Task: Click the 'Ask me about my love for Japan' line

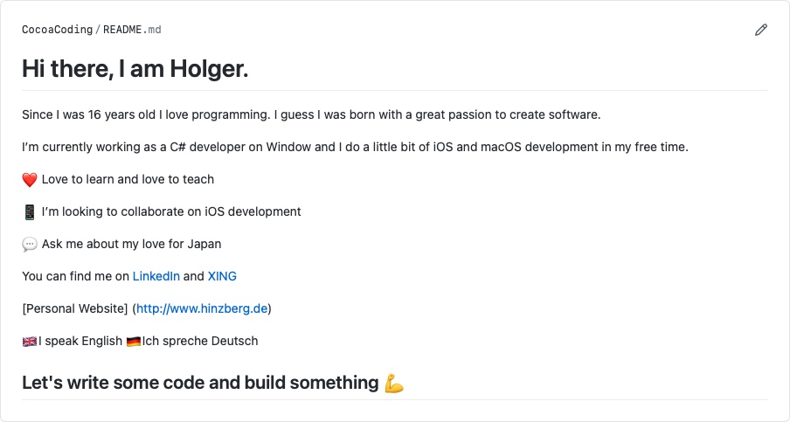Action: click(x=131, y=244)
